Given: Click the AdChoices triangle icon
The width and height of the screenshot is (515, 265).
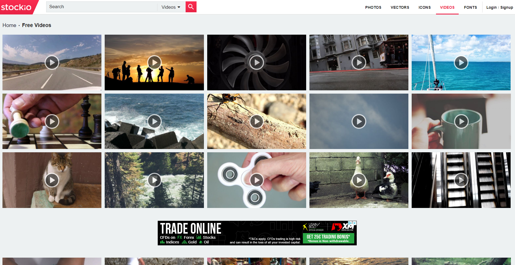Looking at the screenshot, I should pyautogui.click(x=350, y=223).
